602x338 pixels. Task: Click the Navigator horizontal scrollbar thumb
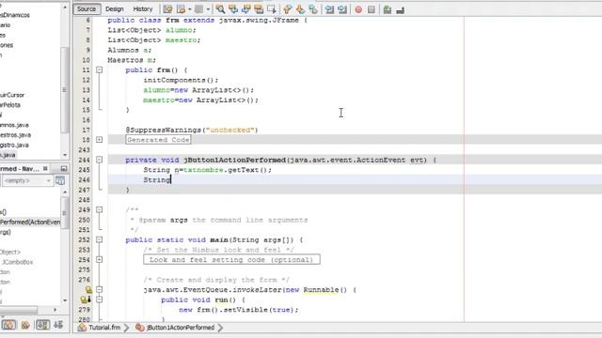(19, 310)
